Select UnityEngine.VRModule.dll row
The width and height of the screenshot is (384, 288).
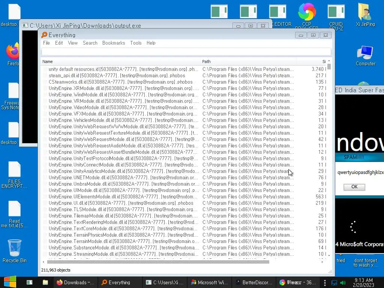[184, 101]
